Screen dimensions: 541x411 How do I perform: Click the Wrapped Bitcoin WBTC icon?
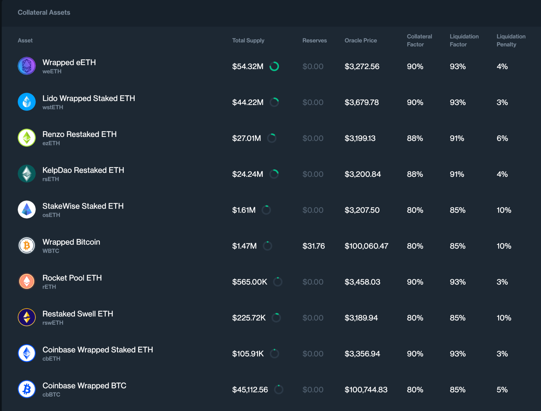tap(27, 246)
